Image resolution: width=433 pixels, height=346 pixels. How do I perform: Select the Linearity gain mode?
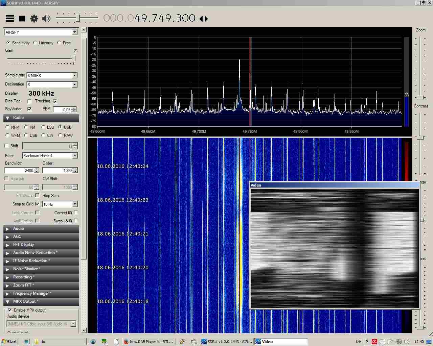pos(35,43)
